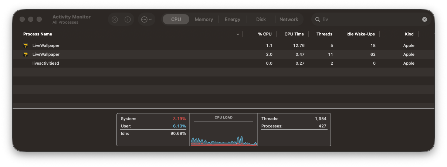Screen dimensions: 447x167
Task: Click the LiveWallpaper icon in the 12.76 CPU Time row
Action: click(26, 45)
